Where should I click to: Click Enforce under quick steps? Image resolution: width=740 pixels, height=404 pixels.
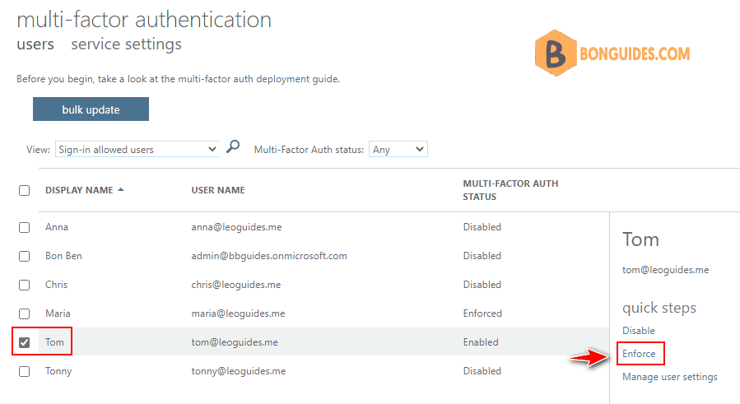(639, 354)
